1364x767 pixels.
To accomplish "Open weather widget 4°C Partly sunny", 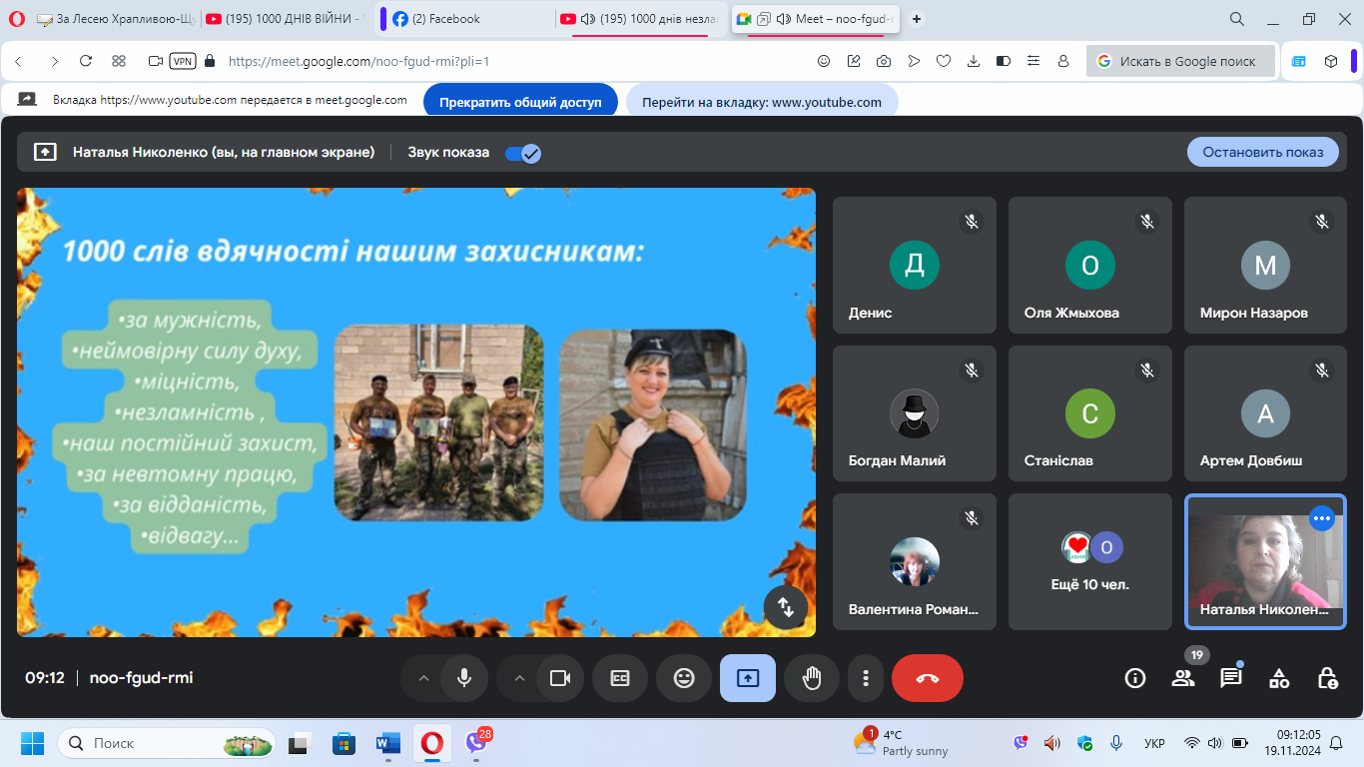I will pos(901,743).
